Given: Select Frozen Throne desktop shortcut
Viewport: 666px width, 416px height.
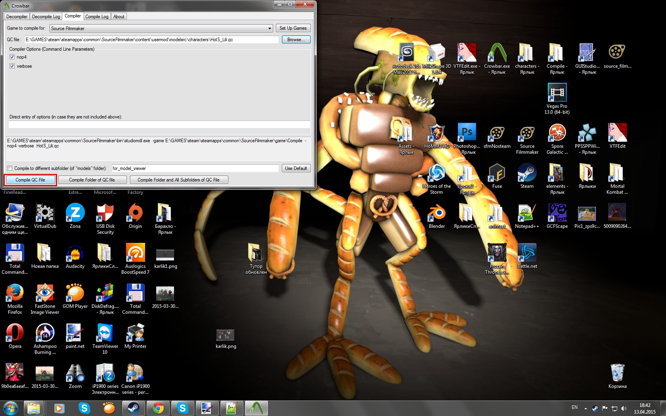Looking at the screenshot, I should [497, 259].
